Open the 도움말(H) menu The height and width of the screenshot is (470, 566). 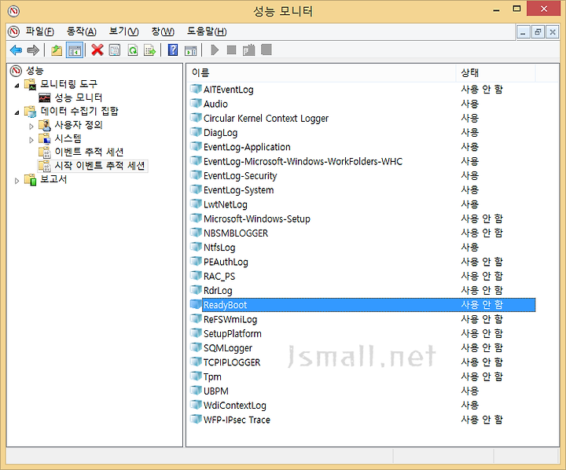click(207, 31)
